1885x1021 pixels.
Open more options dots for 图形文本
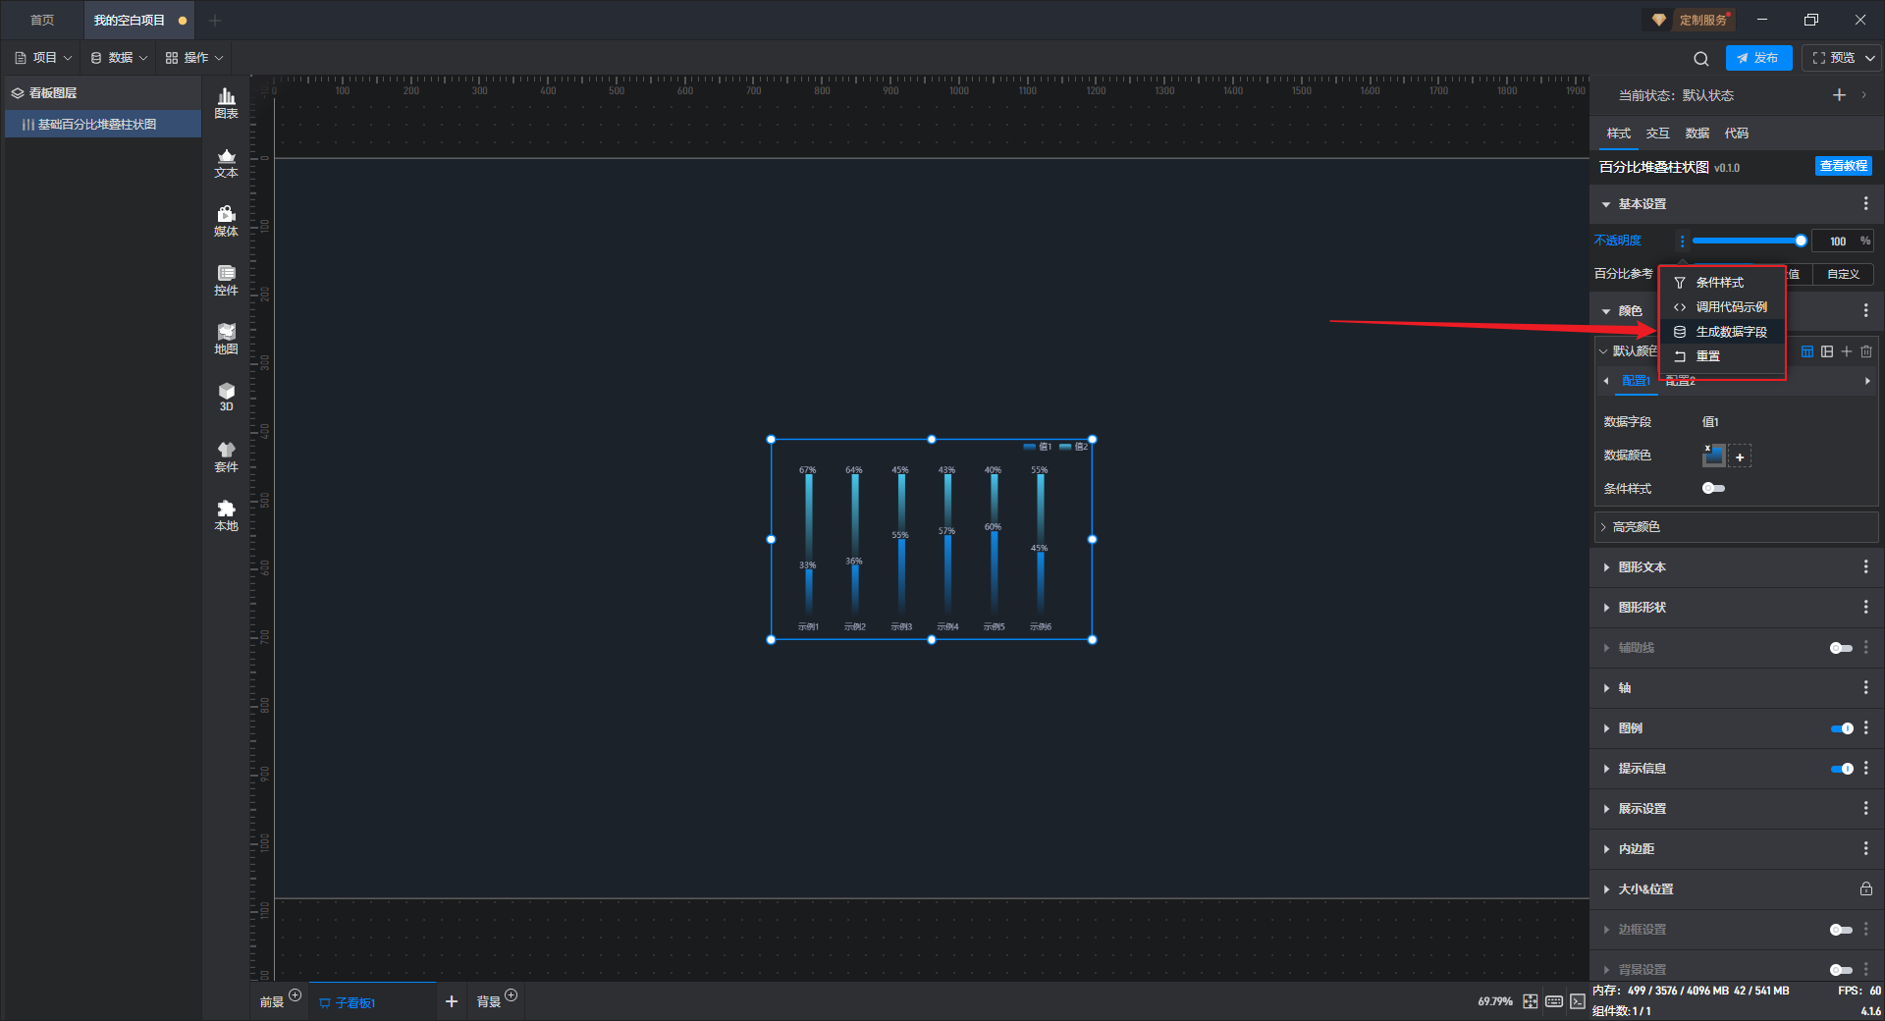click(1865, 566)
